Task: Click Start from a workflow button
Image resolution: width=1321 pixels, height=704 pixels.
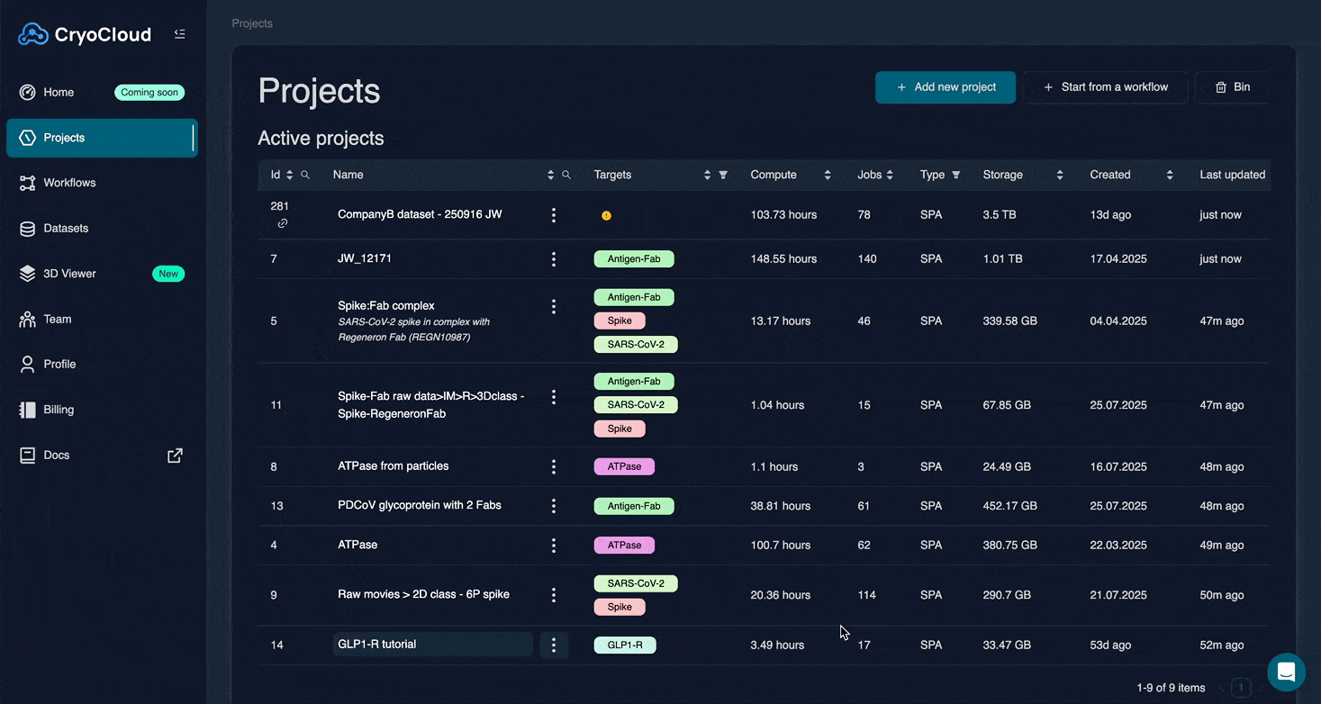Action: [x=1105, y=87]
